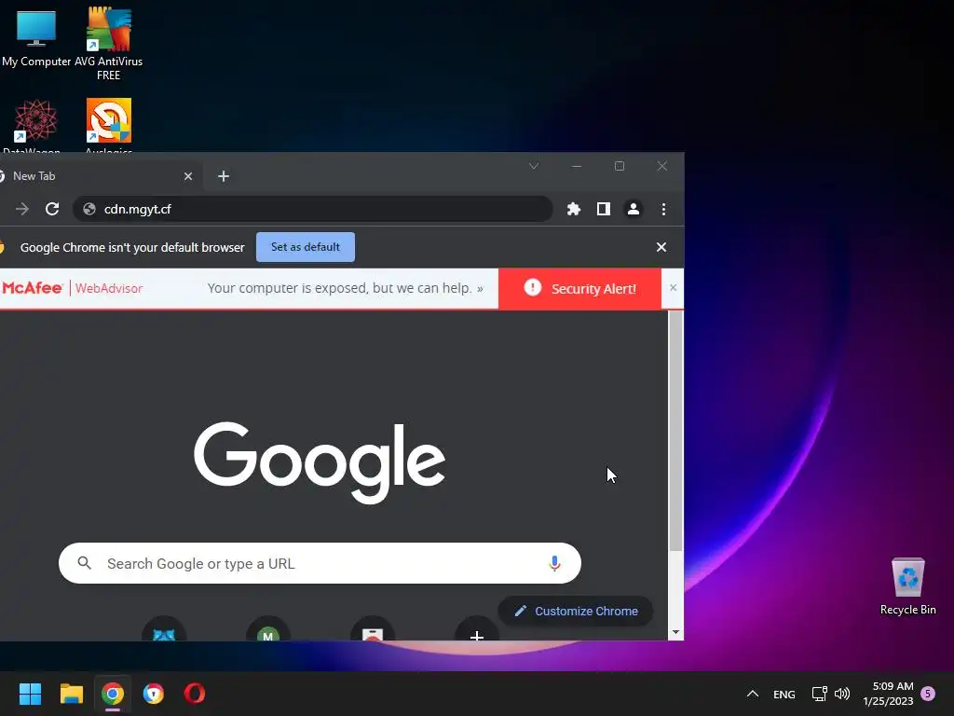Open network status tray icon
The height and width of the screenshot is (716, 954).
(x=819, y=694)
